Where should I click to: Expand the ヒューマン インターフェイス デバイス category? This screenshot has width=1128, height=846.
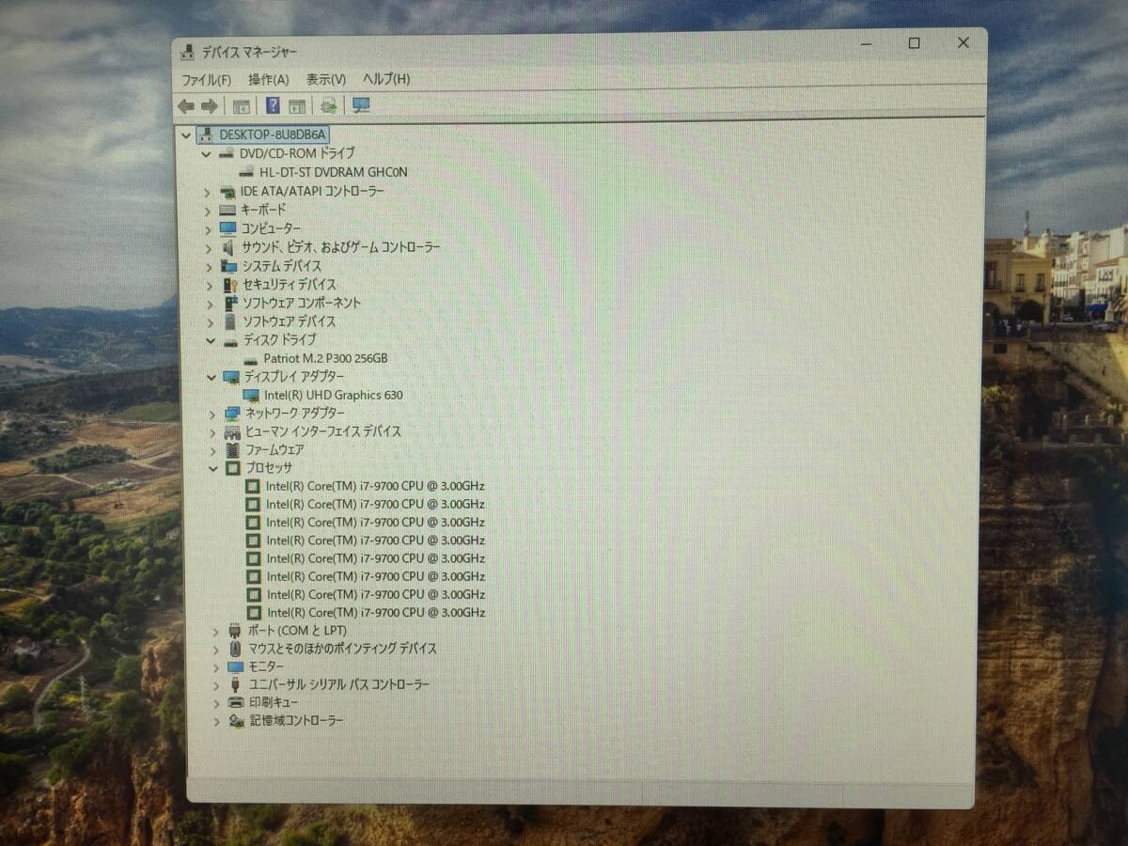coord(211,432)
